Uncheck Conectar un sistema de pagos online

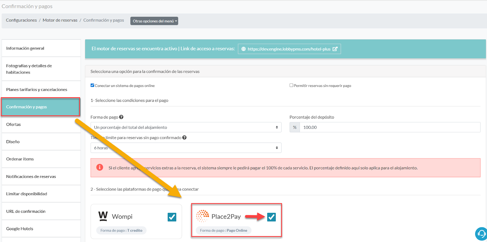click(92, 85)
